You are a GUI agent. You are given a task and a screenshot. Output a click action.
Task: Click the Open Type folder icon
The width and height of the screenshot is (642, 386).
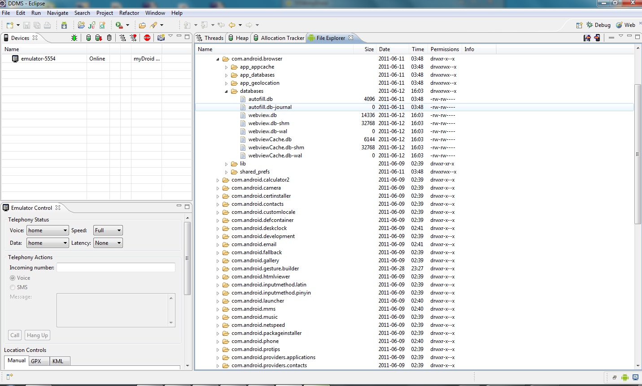(x=142, y=25)
